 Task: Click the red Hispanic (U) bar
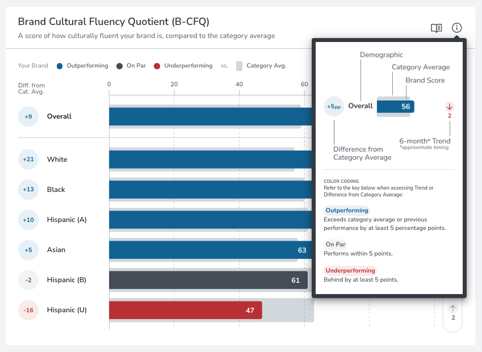coord(186,310)
